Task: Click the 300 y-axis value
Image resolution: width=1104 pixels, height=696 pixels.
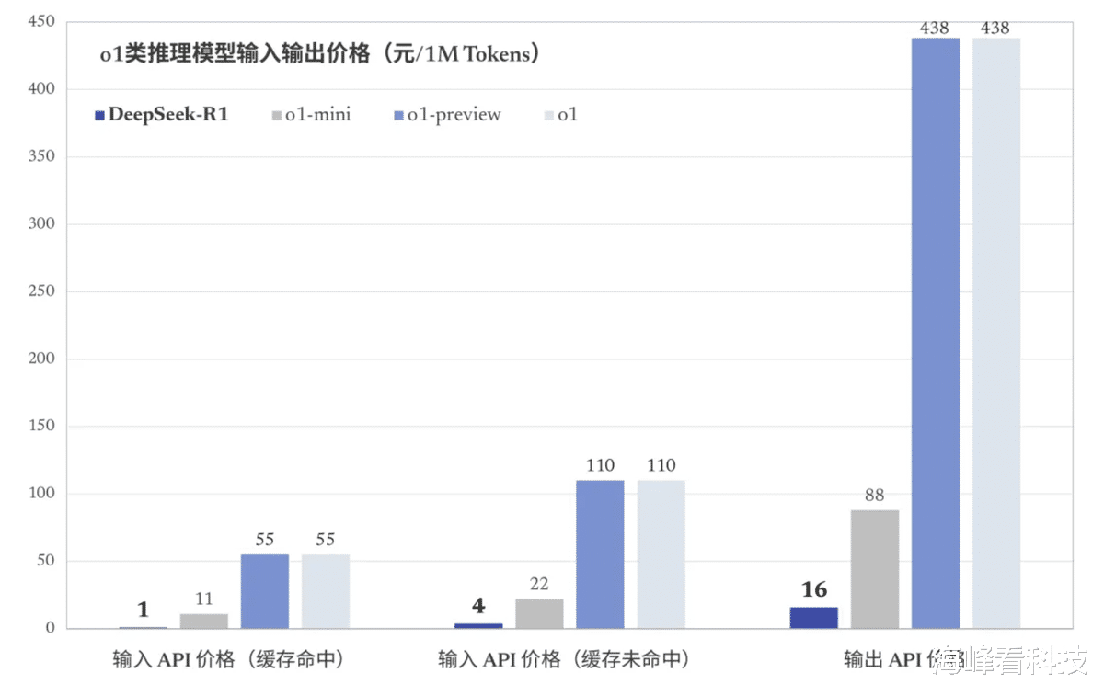Action: pyautogui.click(x=41, y=223)
